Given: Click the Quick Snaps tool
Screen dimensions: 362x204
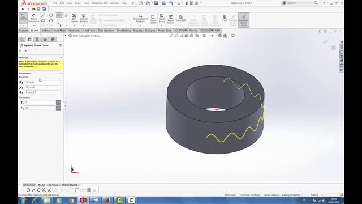Looking at the screenshot, I should (x=162, y=18).
